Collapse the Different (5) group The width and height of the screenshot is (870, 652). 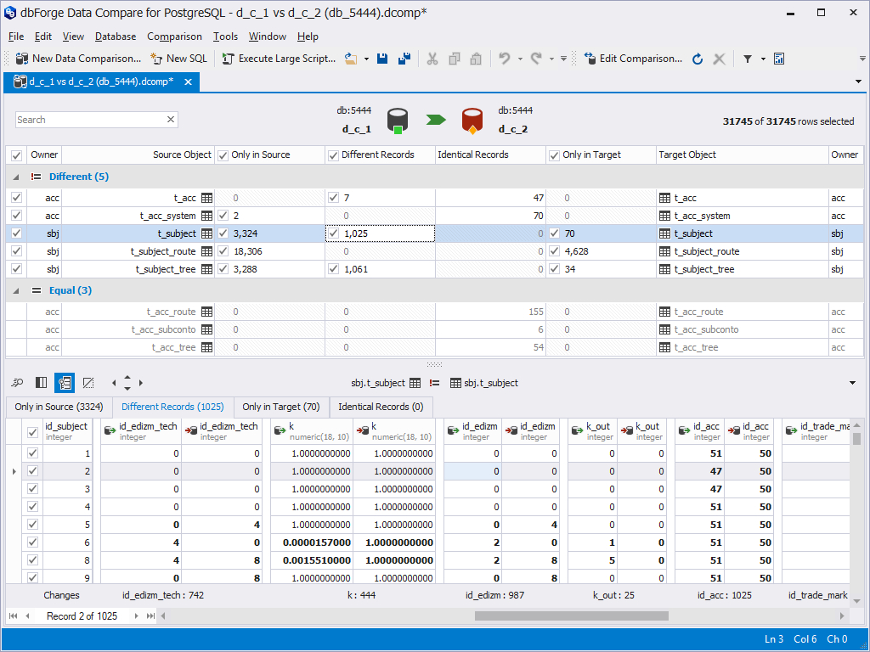17,176
